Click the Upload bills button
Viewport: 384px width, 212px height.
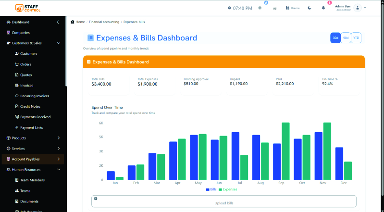[223, 203]
